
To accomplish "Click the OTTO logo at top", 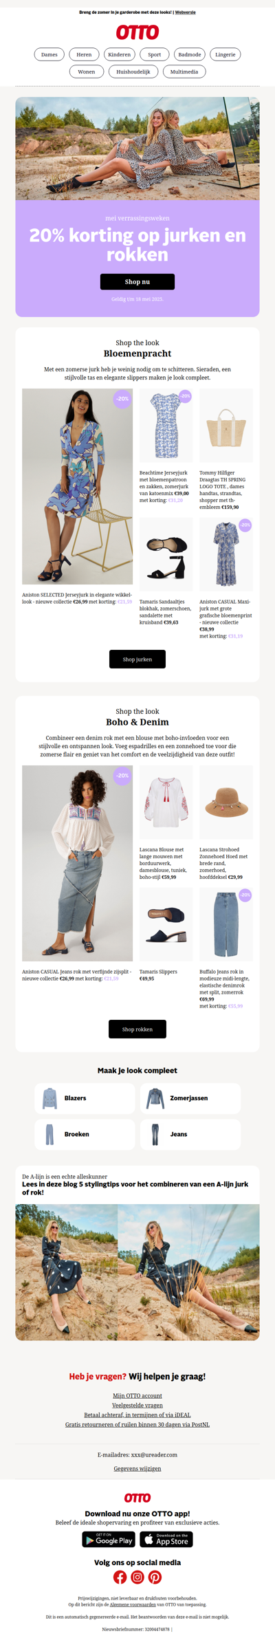I will 137,32.
